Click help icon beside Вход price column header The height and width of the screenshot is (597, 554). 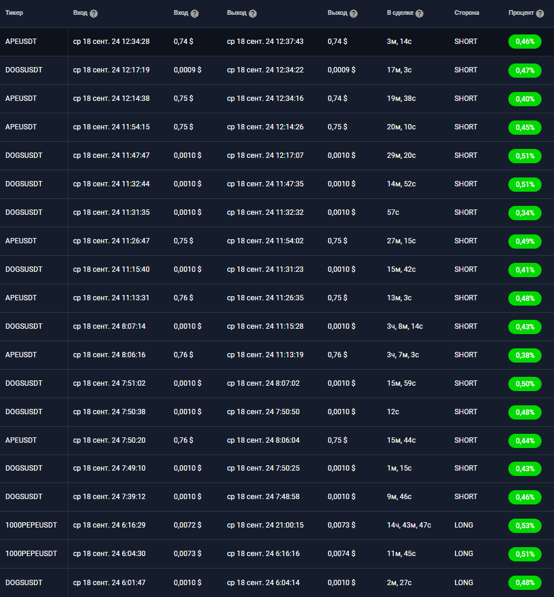pos(195,14)
